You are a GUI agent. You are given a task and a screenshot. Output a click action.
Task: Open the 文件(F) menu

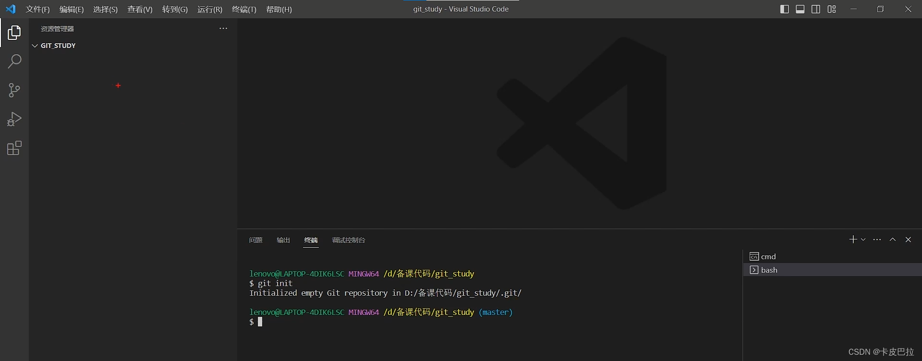(x=38, y=9)
